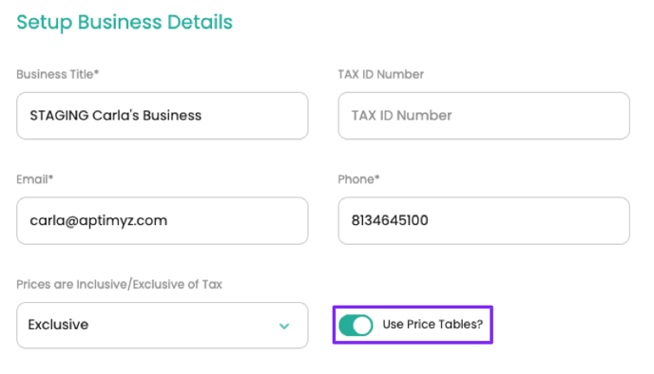Focus the Email input box
Screen dimensions: 654x374
click(163, 221)
